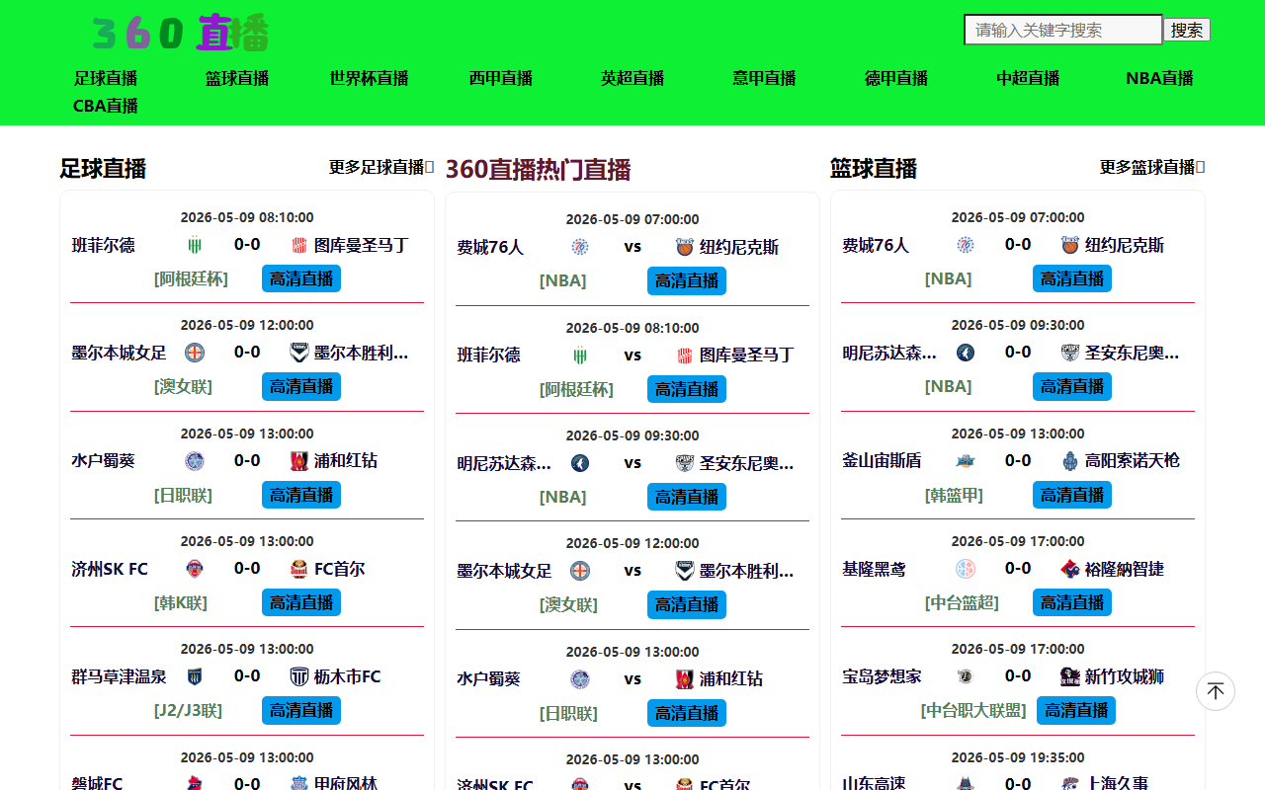
Task: Click 宝岛梦想家 team logo
Action: click(966, 676)
